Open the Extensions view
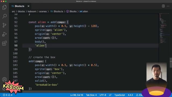 (4, 43)
